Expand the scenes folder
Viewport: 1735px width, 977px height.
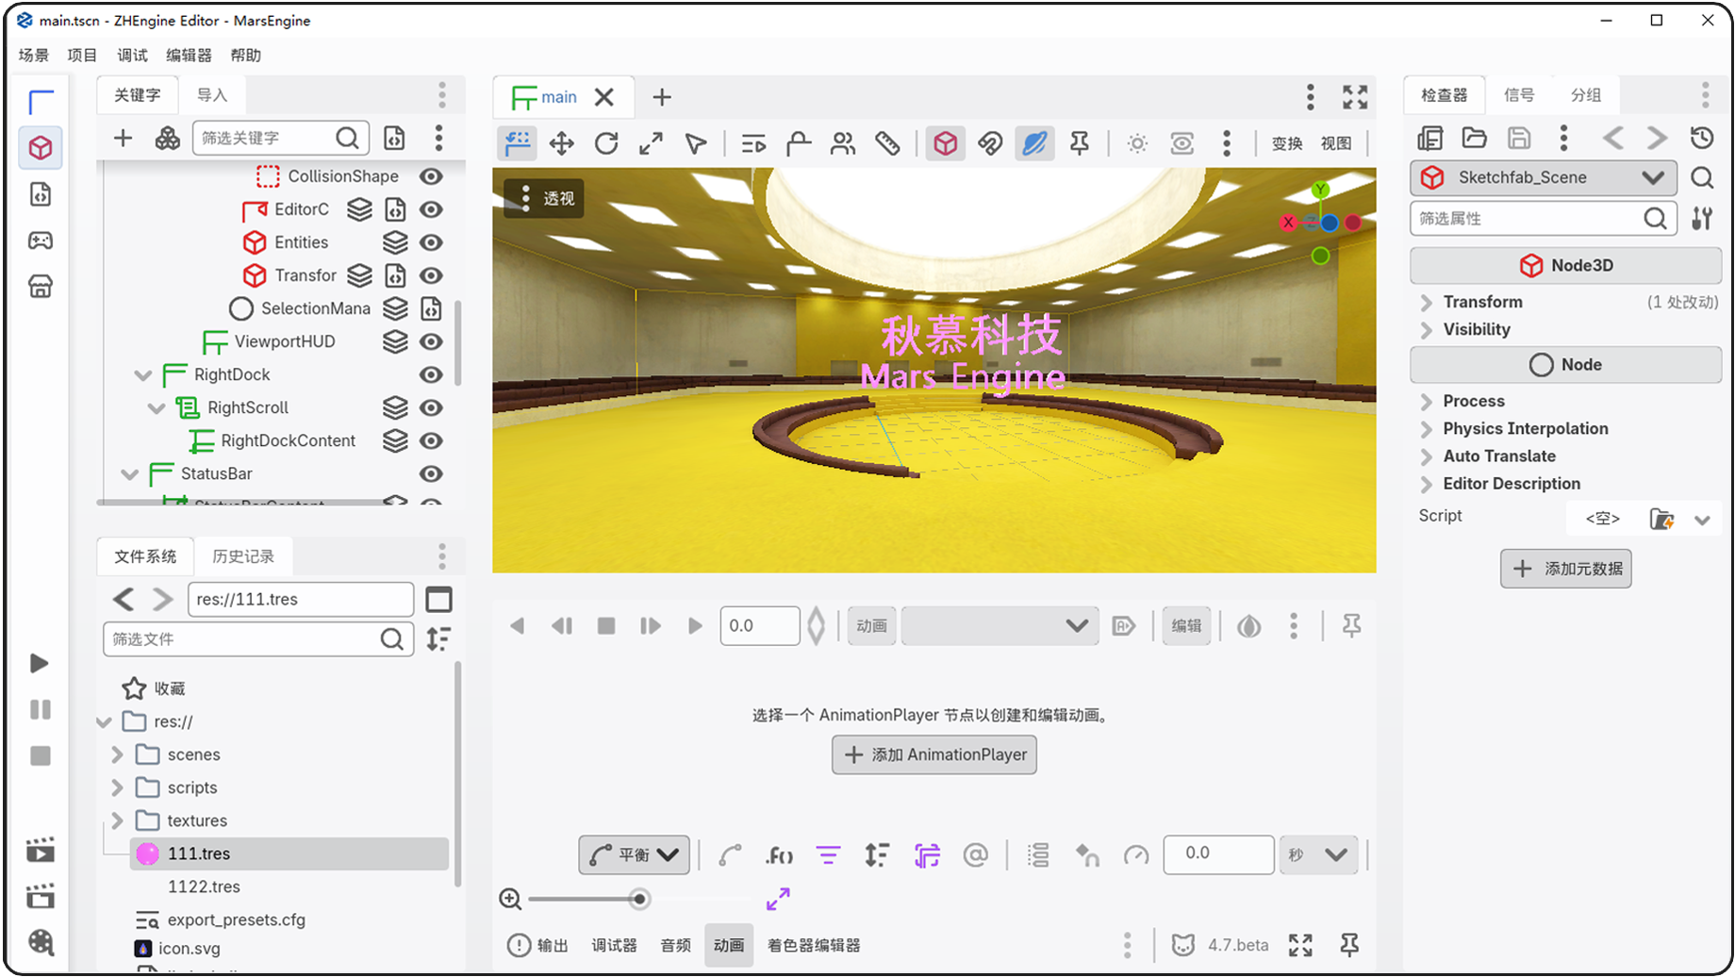point(118,754)
